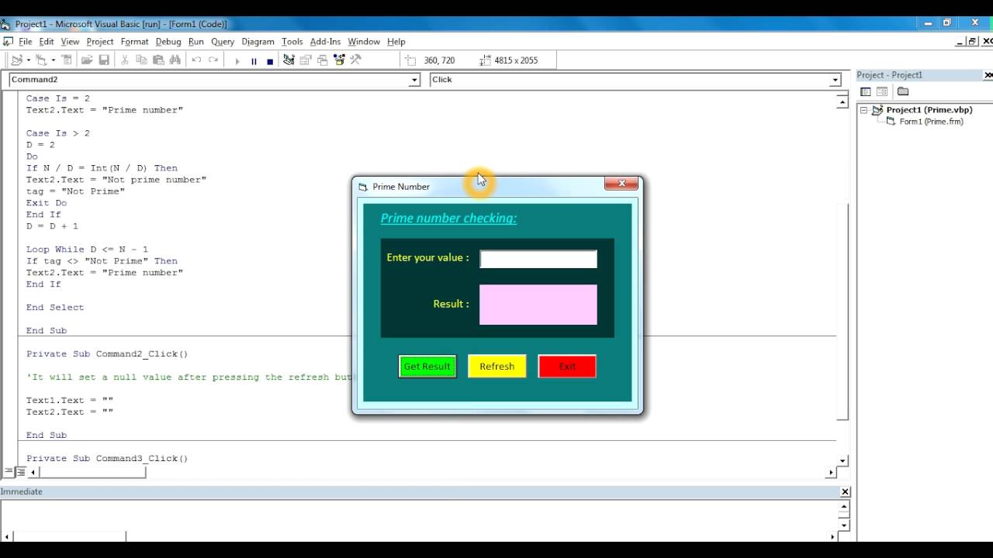Click Procedure View button at code pane bottom

[9, 471]
